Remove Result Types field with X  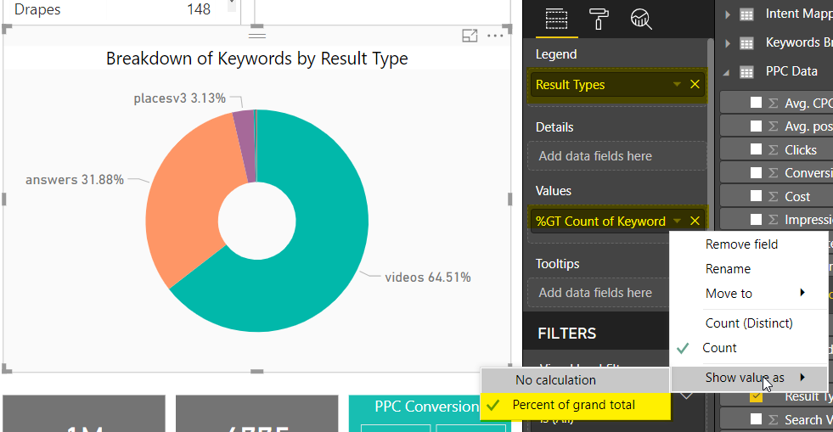click(x=695, y=84)
